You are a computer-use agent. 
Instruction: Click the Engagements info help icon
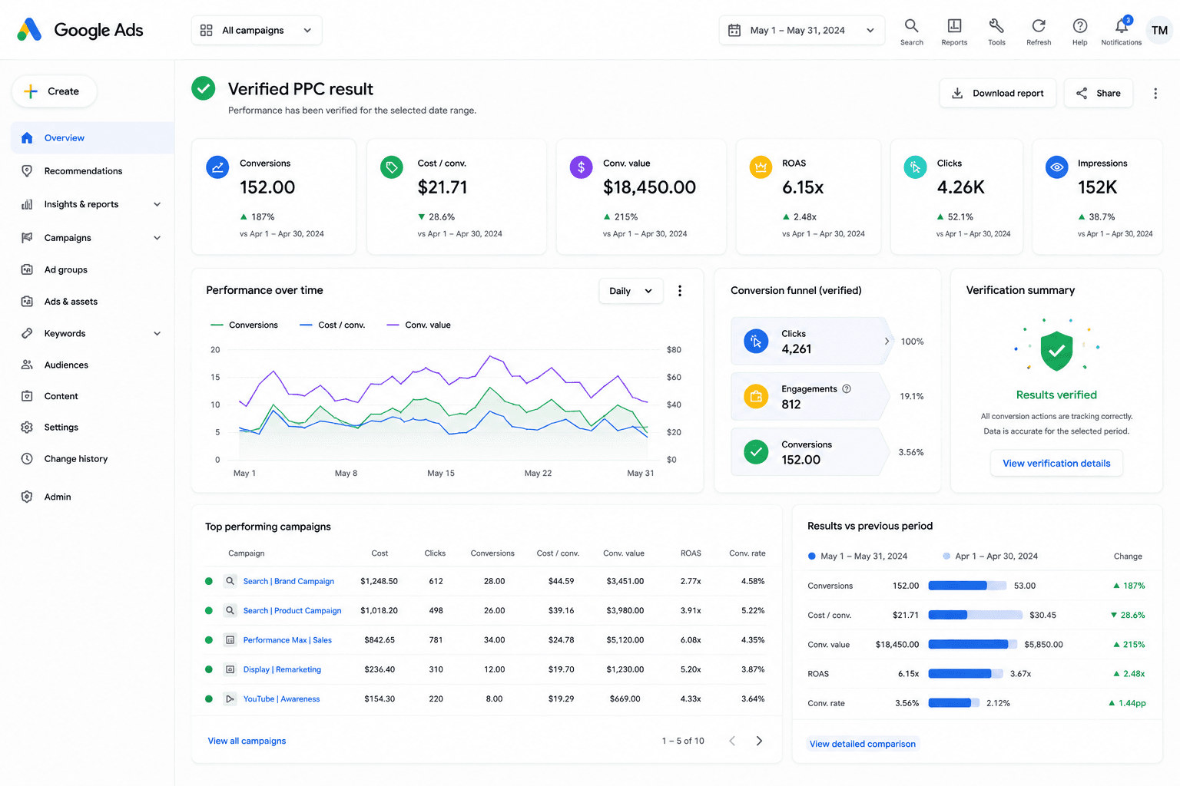point(847,389)
